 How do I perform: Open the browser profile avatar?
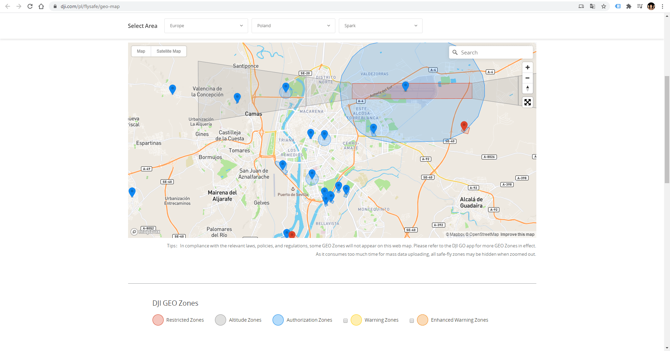(x=651, y=6)
